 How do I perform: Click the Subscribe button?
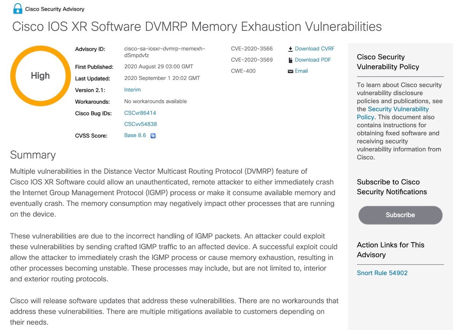(x=400, y=215)
